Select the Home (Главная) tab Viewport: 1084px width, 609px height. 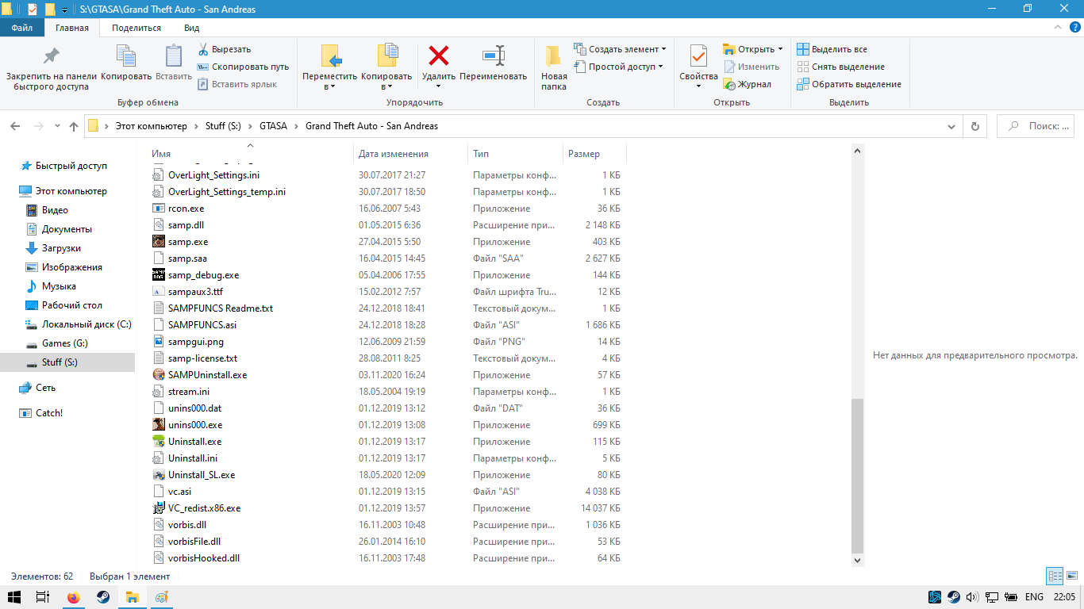click(72, 28)
